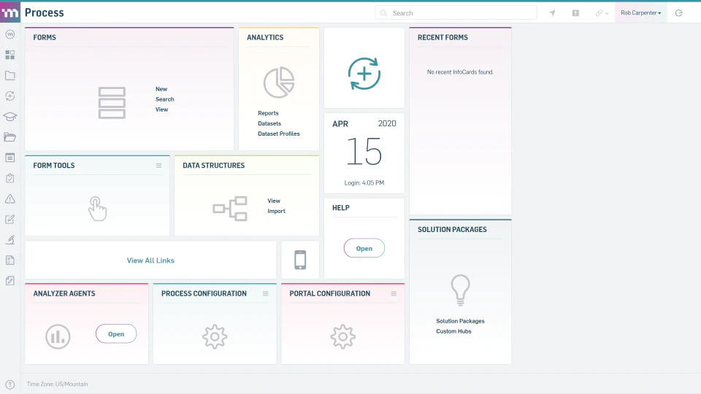Image resolution: width=701 pixels, height=394 pixels.
Task: Select Dataset Profiles under Analytics
Action: (278, 134)
